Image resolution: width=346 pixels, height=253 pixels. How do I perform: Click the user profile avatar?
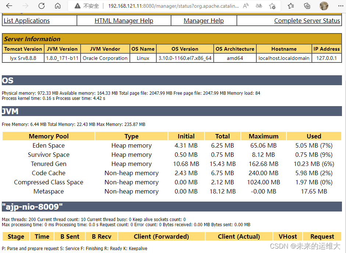[x=324, y=6]
